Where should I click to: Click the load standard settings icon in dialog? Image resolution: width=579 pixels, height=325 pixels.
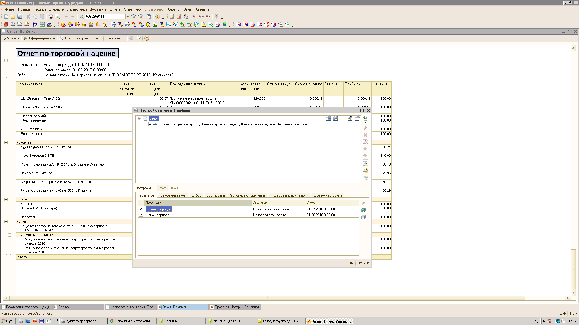pyautogui.click(x=365, y=164)
